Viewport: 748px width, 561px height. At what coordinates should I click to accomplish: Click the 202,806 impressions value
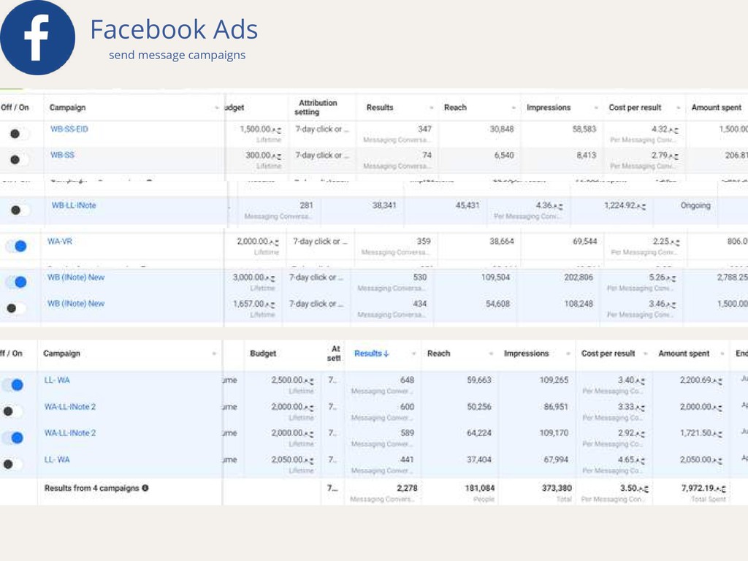tap(579, 277)
